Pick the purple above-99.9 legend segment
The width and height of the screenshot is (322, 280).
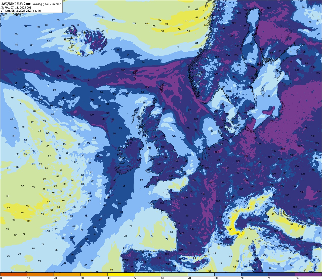click(x=308, y=274)
